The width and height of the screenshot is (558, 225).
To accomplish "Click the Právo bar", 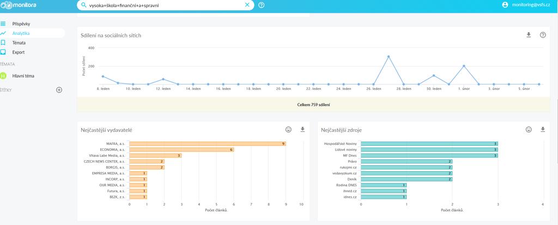I will click(407, 161).
